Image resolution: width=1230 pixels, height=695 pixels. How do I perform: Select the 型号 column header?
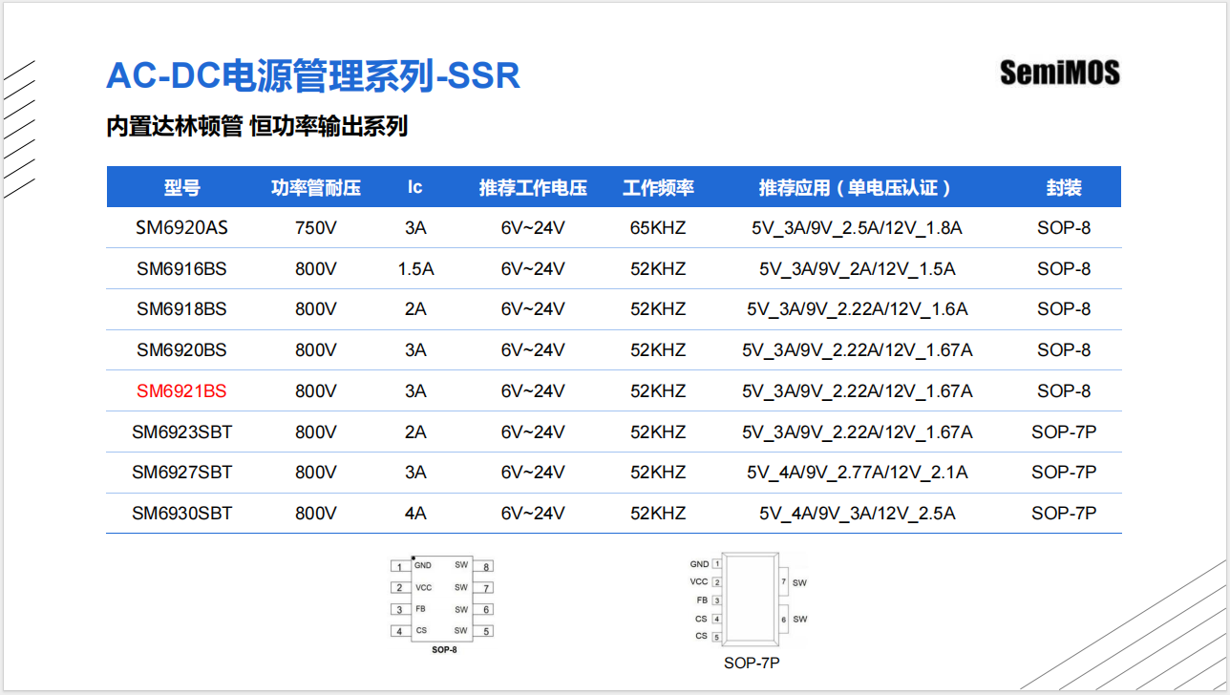click(x=181, y=187)
